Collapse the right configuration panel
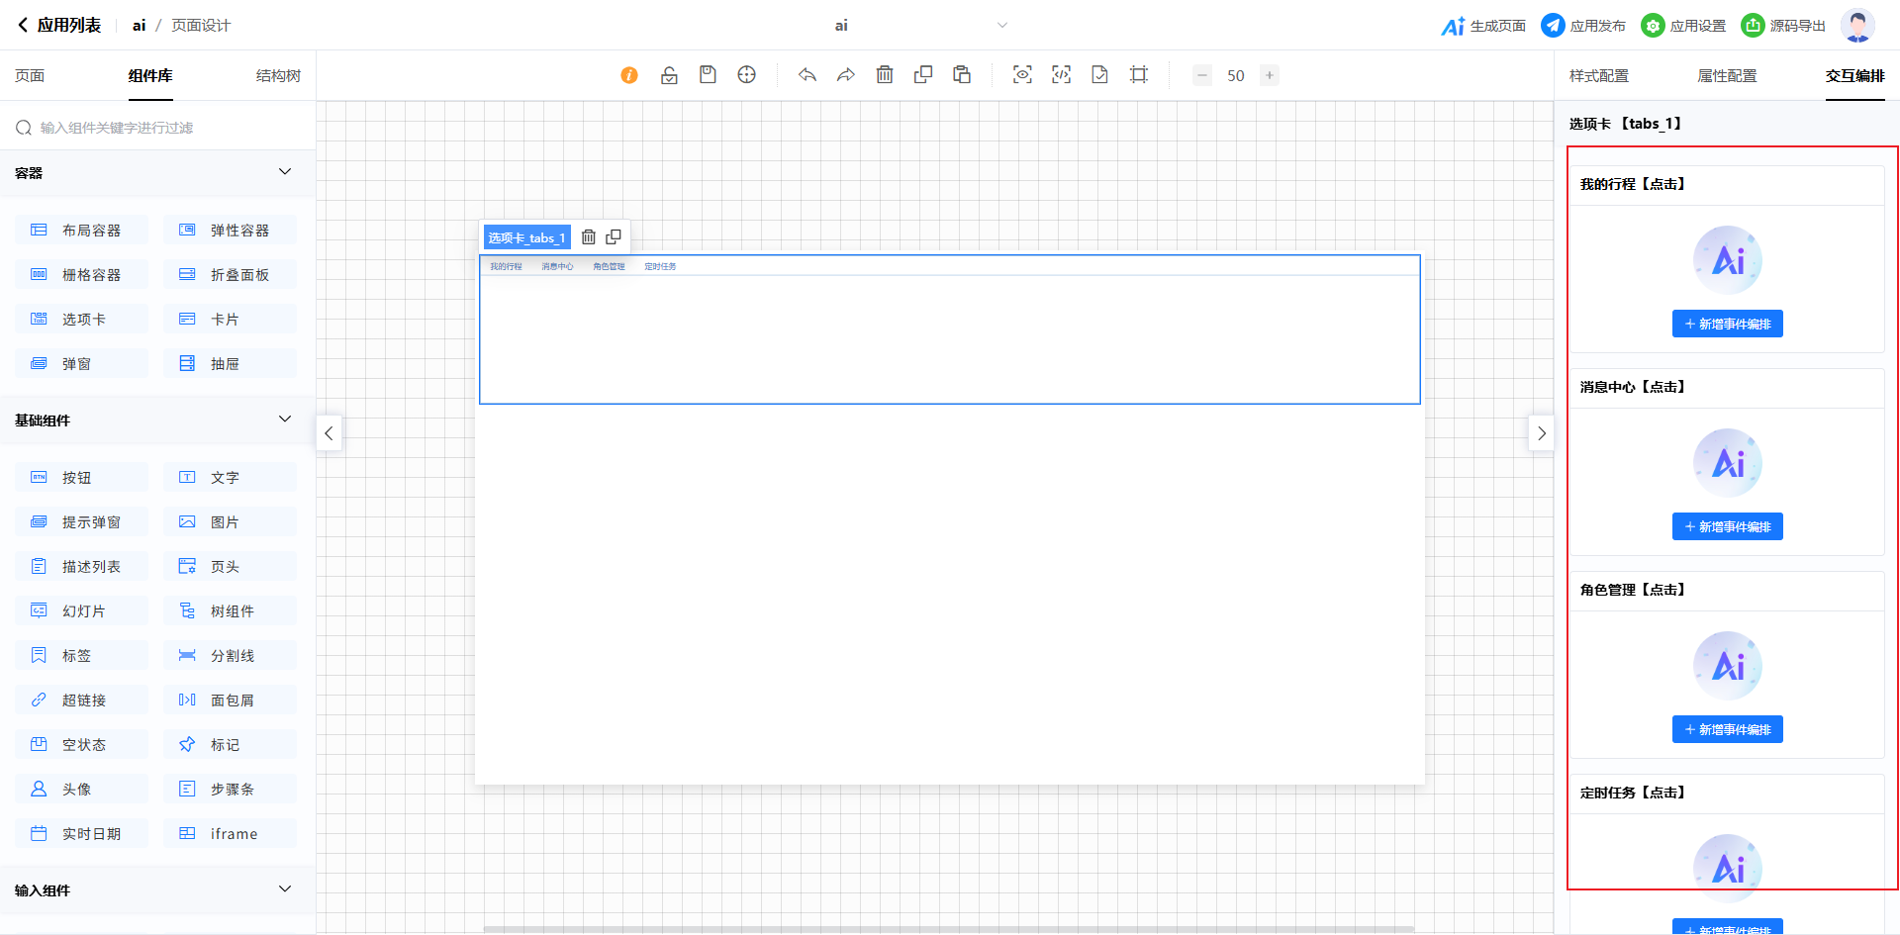 click(1541, 433)
